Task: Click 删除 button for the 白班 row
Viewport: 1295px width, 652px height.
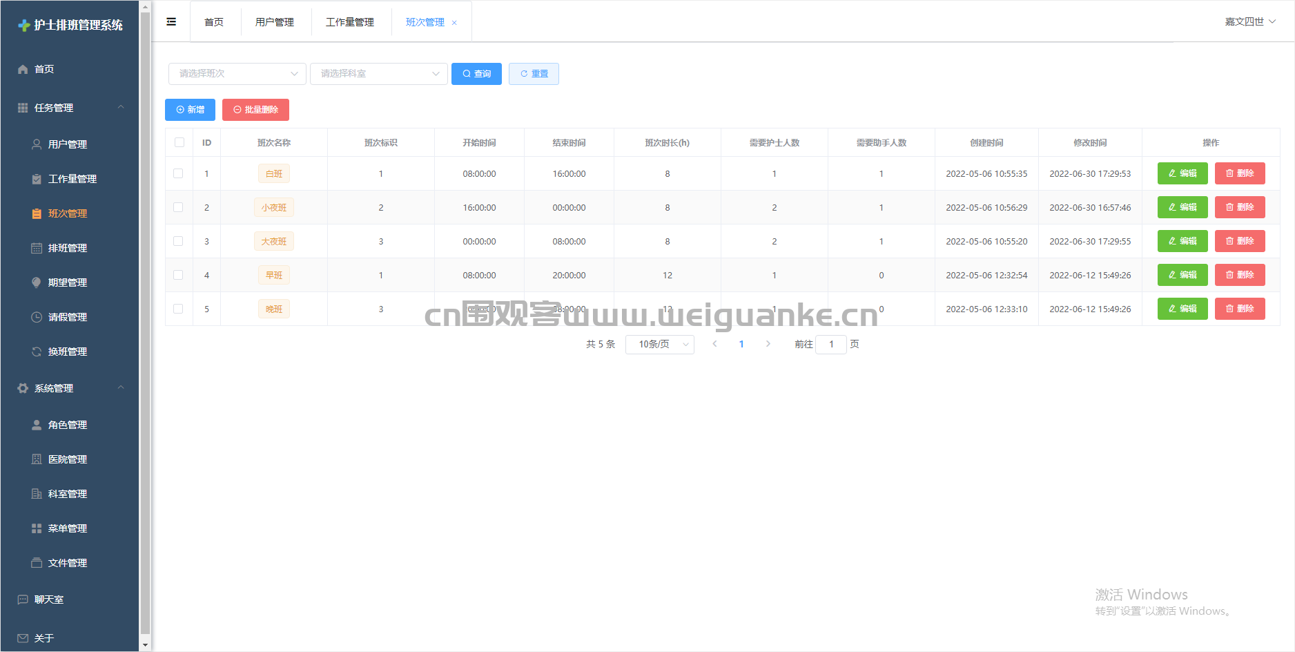Action: click(1240, 173)
